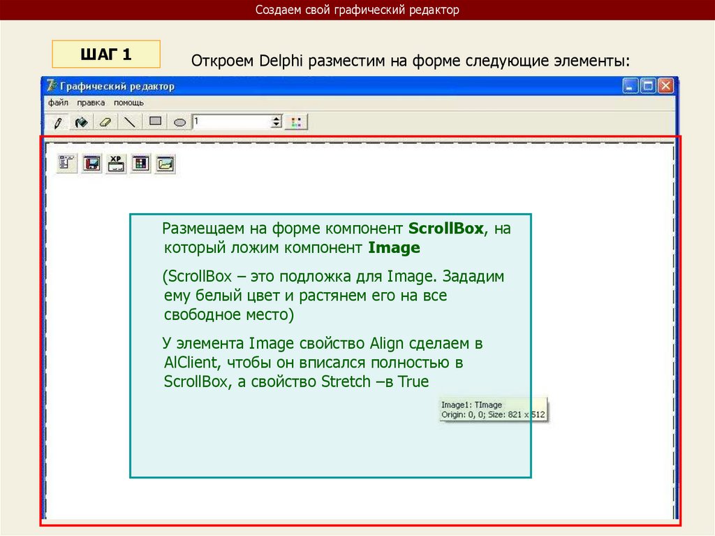Click the ШАГ 1 label box

pos(106,55)
